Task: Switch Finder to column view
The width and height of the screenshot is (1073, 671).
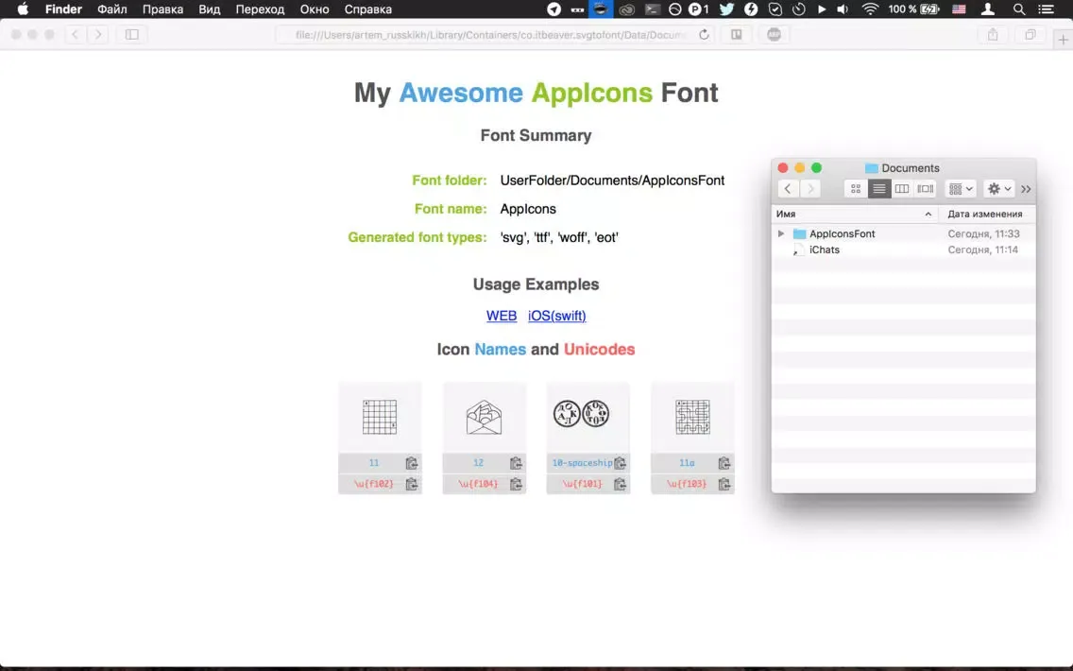Action: [902, 189]
